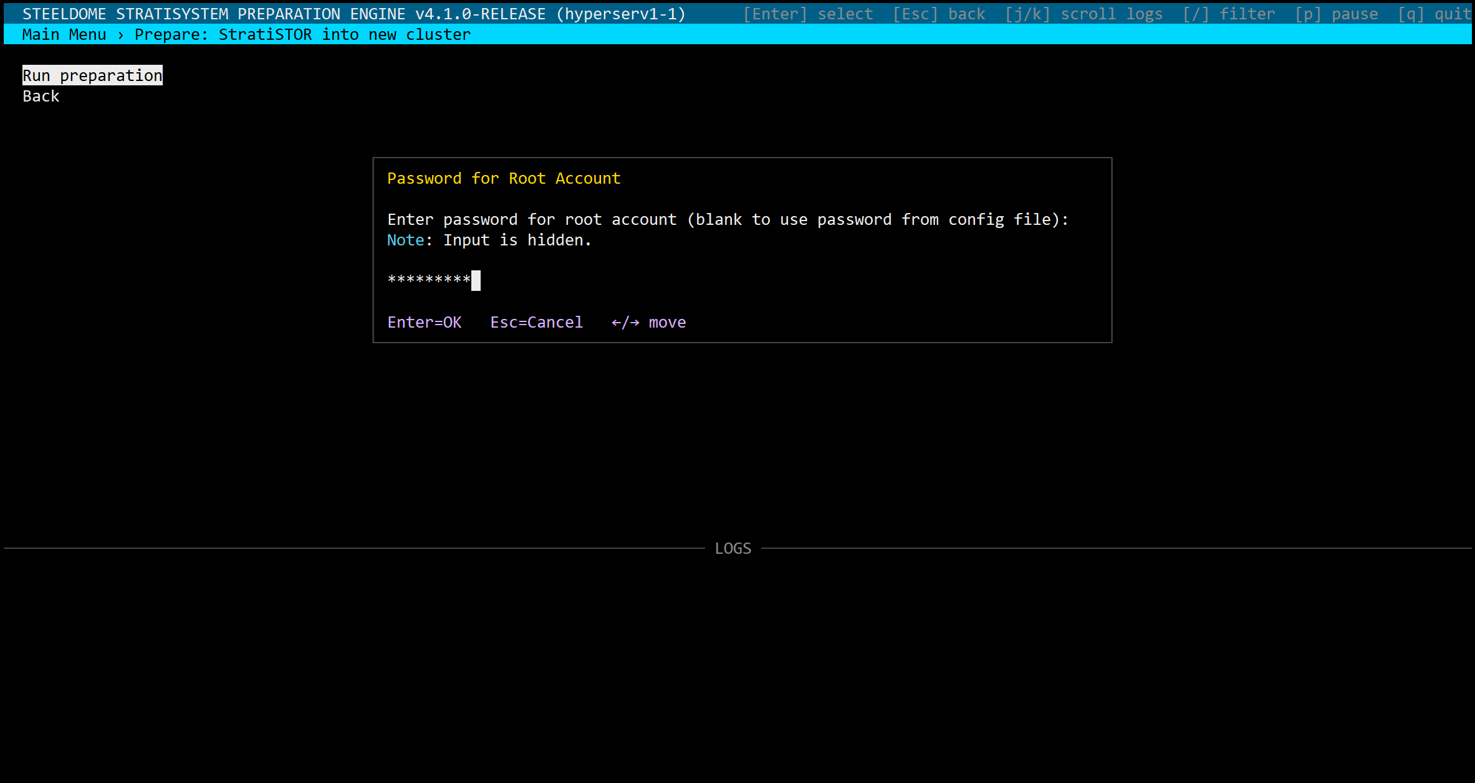This screenshot has width=1475, height=783.
Task: Select the Run preparation menu item
Action: pos(92,75)
